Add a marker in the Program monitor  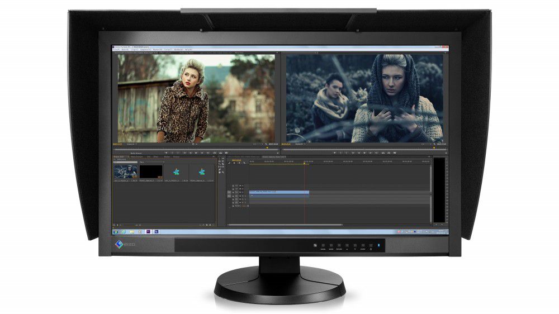pyautogui.click(x=335, y=153)
